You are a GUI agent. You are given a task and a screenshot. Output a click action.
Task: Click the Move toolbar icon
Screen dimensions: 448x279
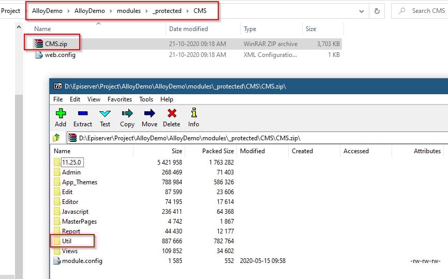coord(150,117)
